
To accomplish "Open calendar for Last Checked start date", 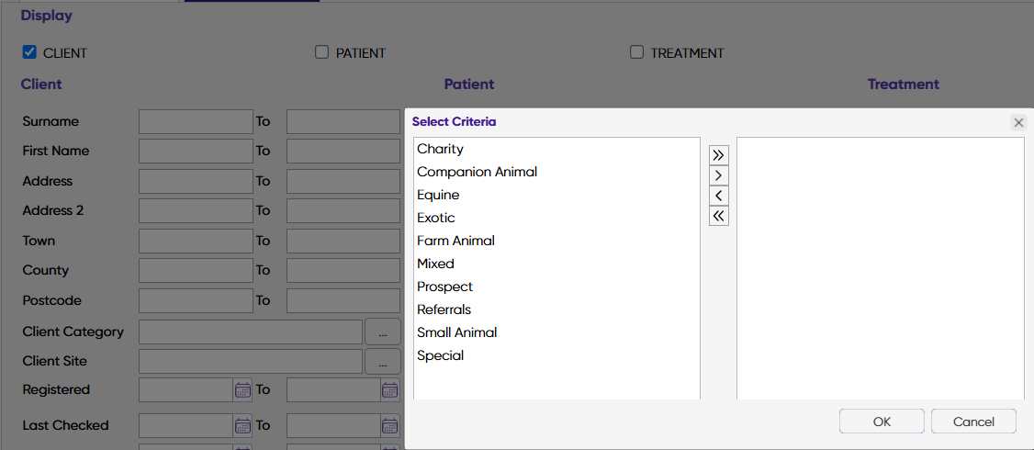I will tap(242, 426).
